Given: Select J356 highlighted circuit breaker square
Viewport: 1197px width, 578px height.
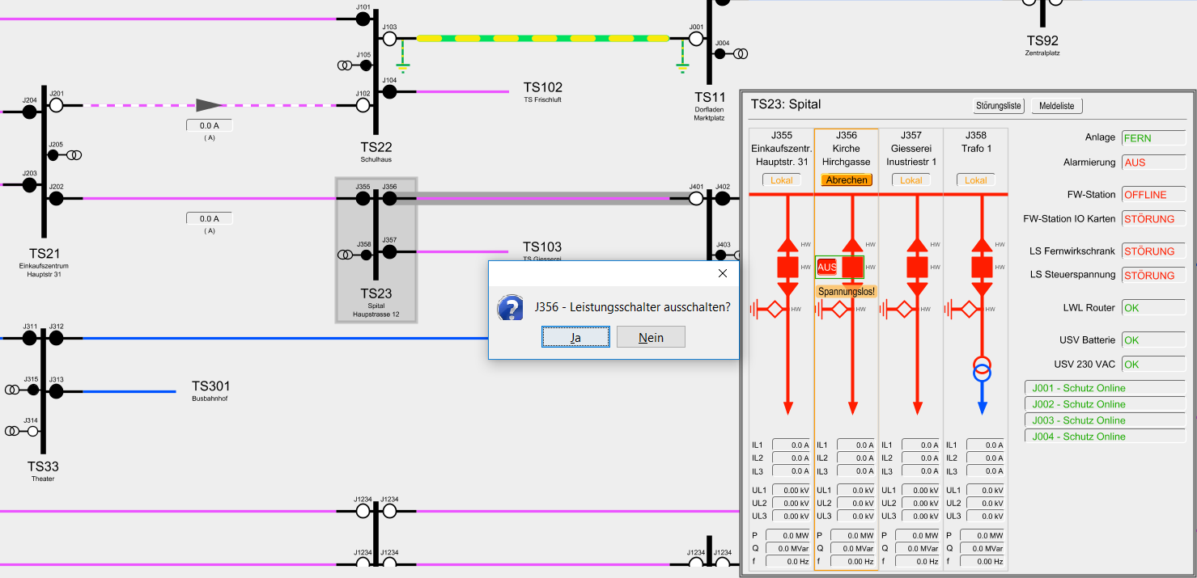Looking at the screenshot, I should tap(852, 267).
